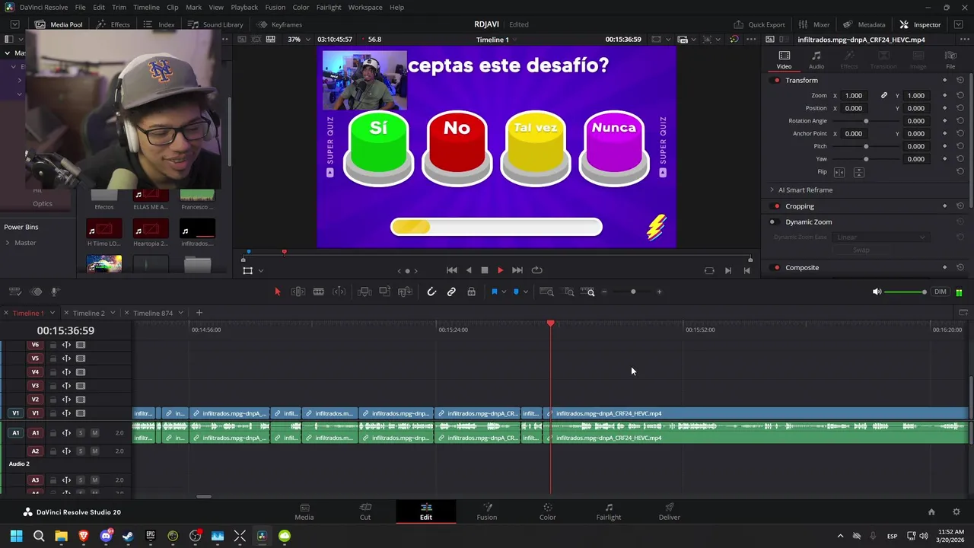Open Timeline 2 tab dropdown arrow

pos(111,314)
